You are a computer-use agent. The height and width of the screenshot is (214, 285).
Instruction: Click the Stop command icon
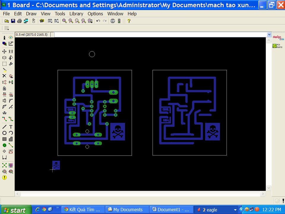point(113,21)
